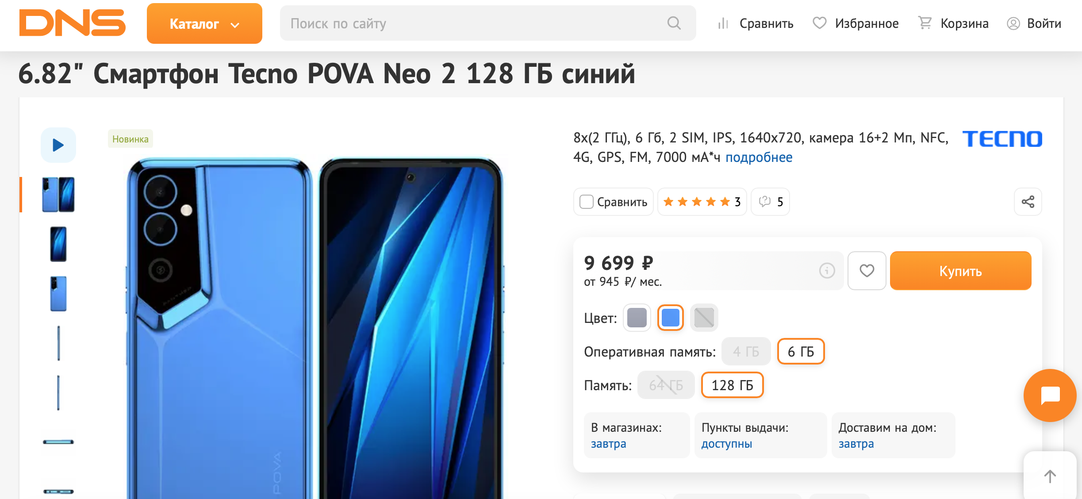Click the price info icon
1082x499 pixels.
click(827, 270)
